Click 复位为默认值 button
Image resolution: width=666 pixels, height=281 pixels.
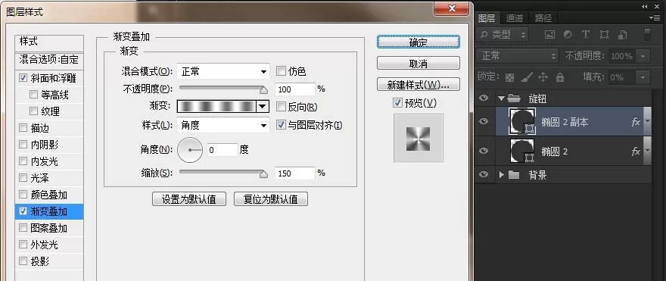271,199
